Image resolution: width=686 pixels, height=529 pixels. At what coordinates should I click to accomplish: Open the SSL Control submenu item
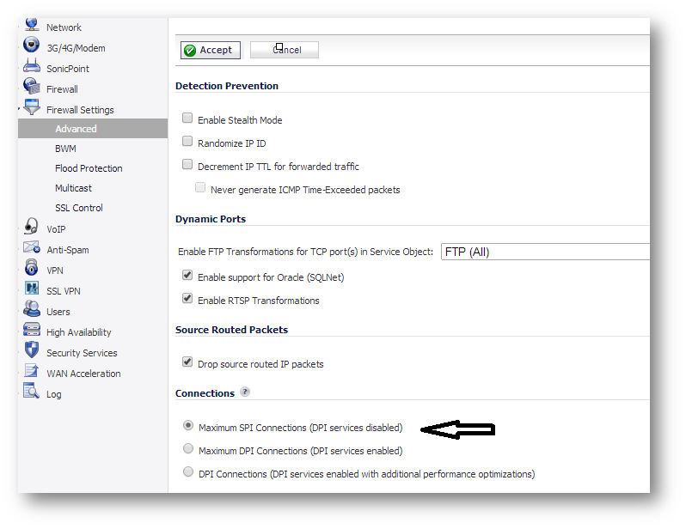[79, 208]
